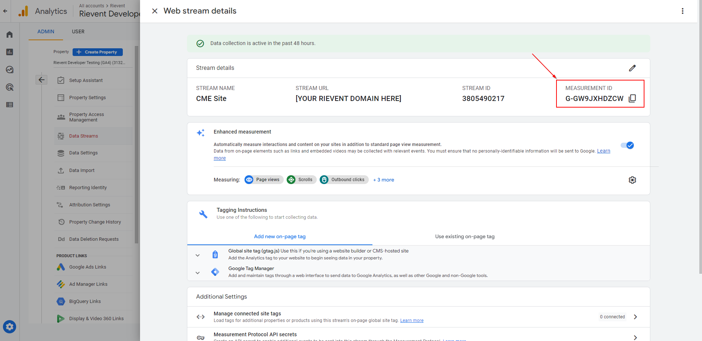Open Learn more for connected site tags

412,321
